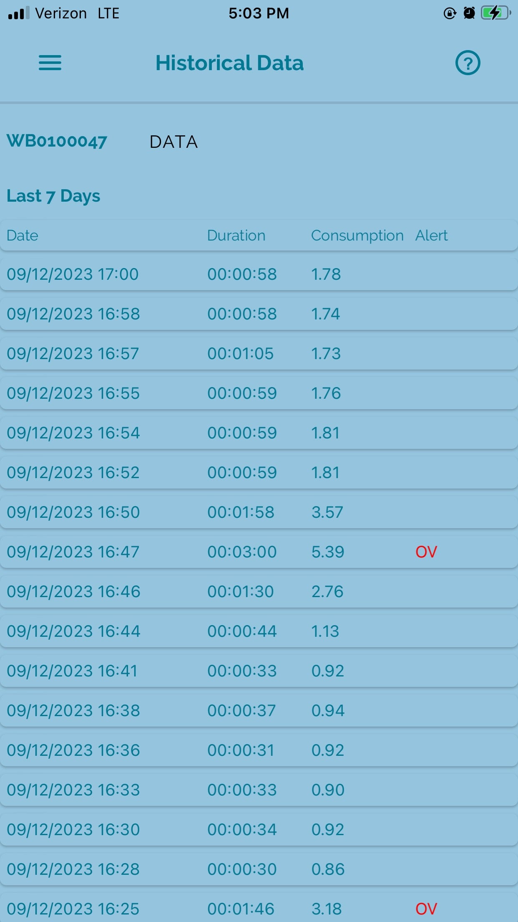Tap the help question mark icon
Viewport: 518px width, 922px height.
[x=468, y=63]
